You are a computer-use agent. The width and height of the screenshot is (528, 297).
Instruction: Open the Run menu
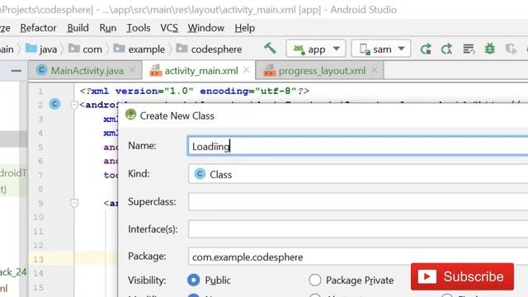pos(108,28)
